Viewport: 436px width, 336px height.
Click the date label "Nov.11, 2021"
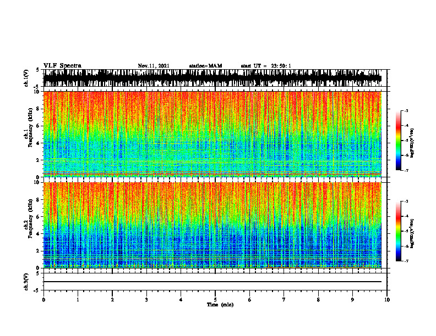click(x=154, y=66)
